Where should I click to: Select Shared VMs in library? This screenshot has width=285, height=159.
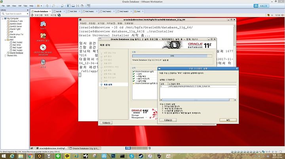coord(12,55)
